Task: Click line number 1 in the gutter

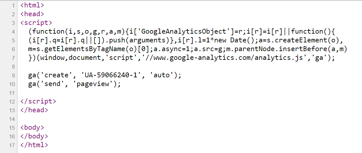Action: (13, 5)
